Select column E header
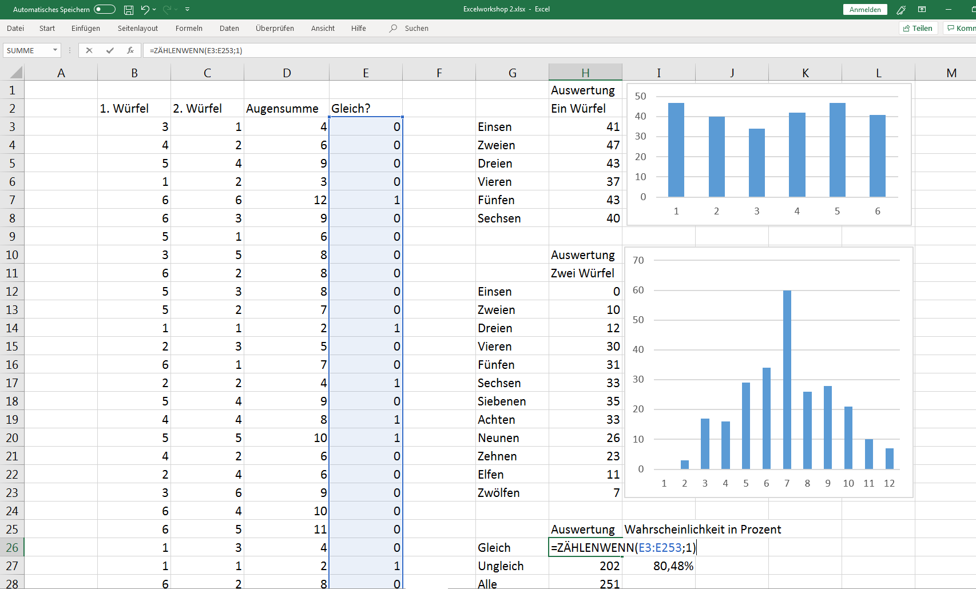 pos(366,73)
